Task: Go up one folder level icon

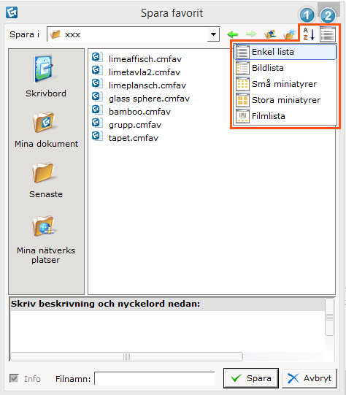Action: click(270, 34)
